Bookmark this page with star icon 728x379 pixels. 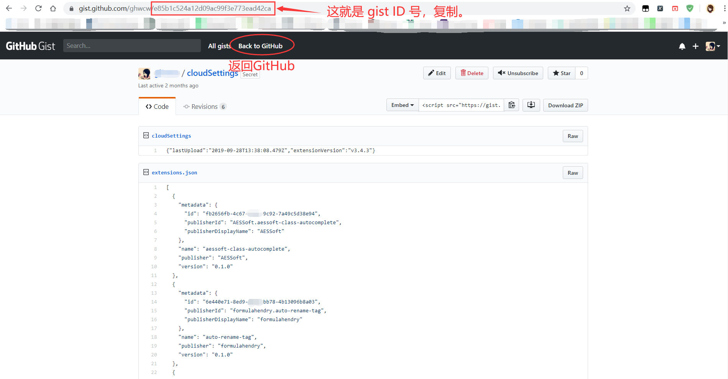[627, 8]
